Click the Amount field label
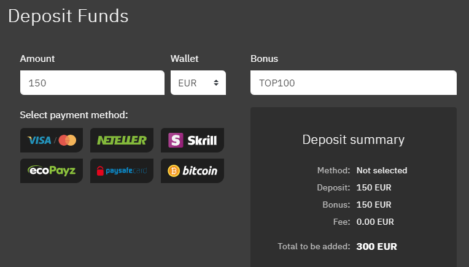The height and width of the screenshot is (267, 469). (37, 58)
